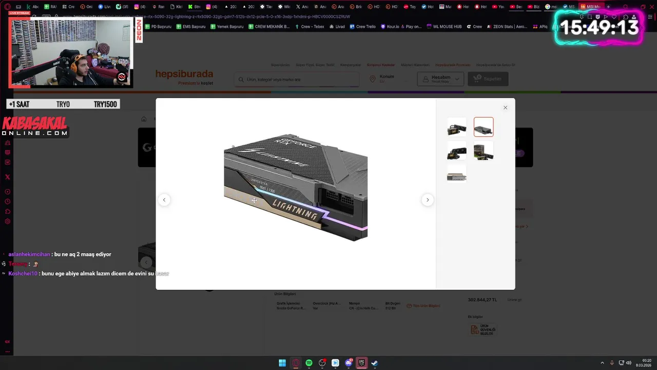Switch to the 'msi' browser tab

point(551,7)
